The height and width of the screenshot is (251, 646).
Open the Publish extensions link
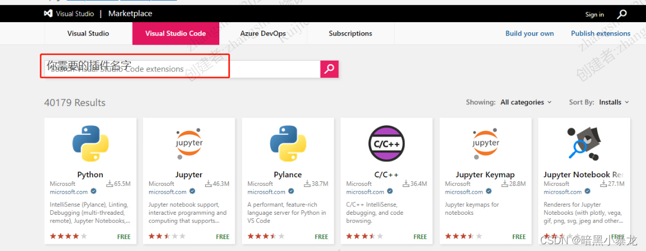pyautogui.click(x=600, y=33)
